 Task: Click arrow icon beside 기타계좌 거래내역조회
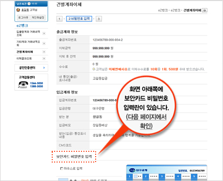[x=44, y=43]
